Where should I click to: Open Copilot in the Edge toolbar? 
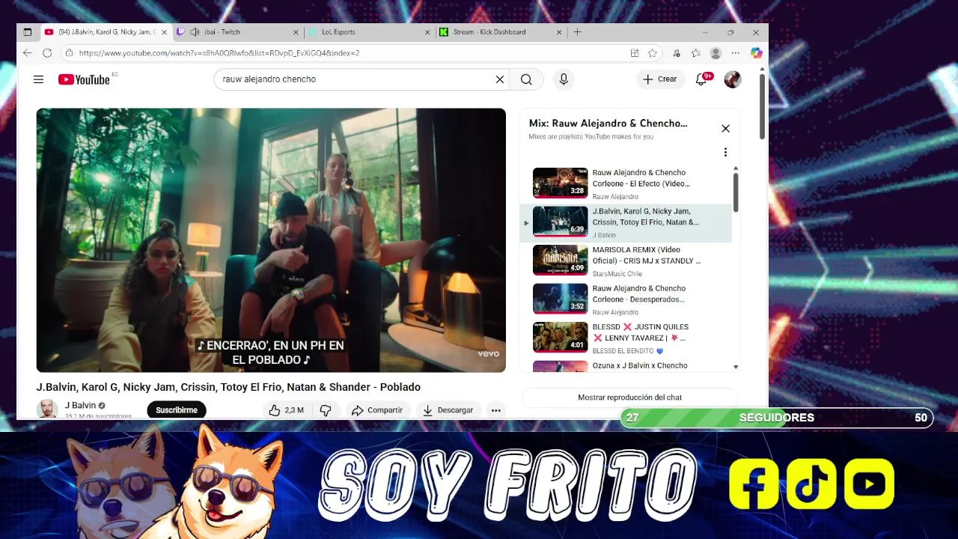(x=756, y=53)
